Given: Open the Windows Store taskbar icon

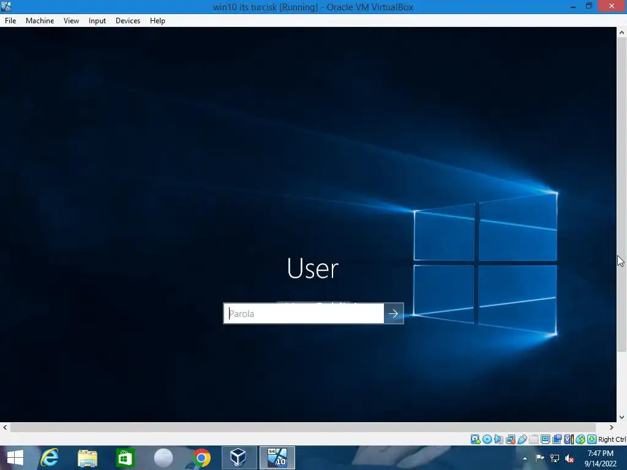Looking at the screenshot, I should tap(125, 458).
